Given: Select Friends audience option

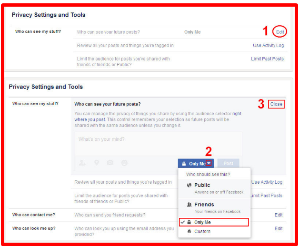Looking at the screenshot, I should (x=214, y=208).
